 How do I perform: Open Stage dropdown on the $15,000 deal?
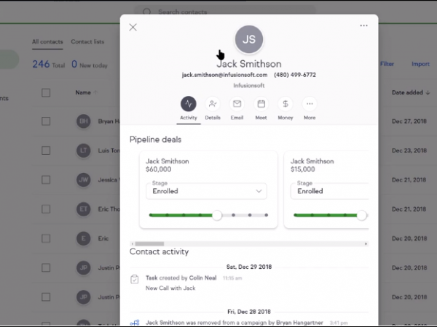pyautogui.click(x=328, y=191)
